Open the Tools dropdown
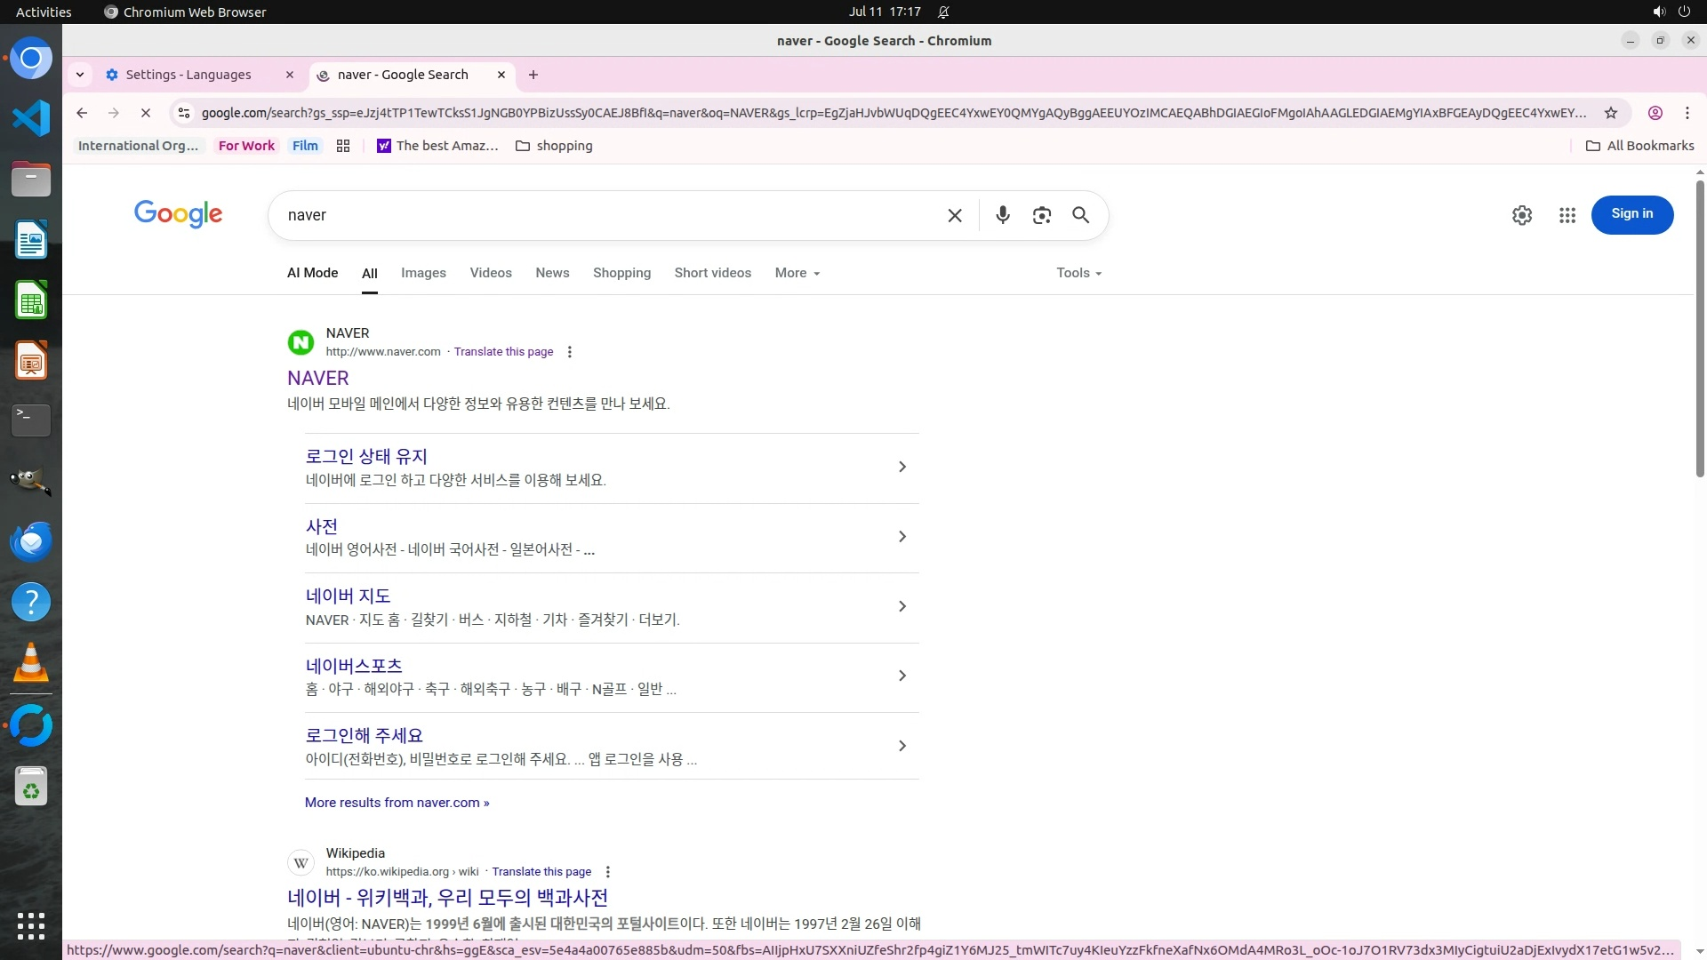The height and width of the screenshot is (960, 1707). pos(1078,273)
